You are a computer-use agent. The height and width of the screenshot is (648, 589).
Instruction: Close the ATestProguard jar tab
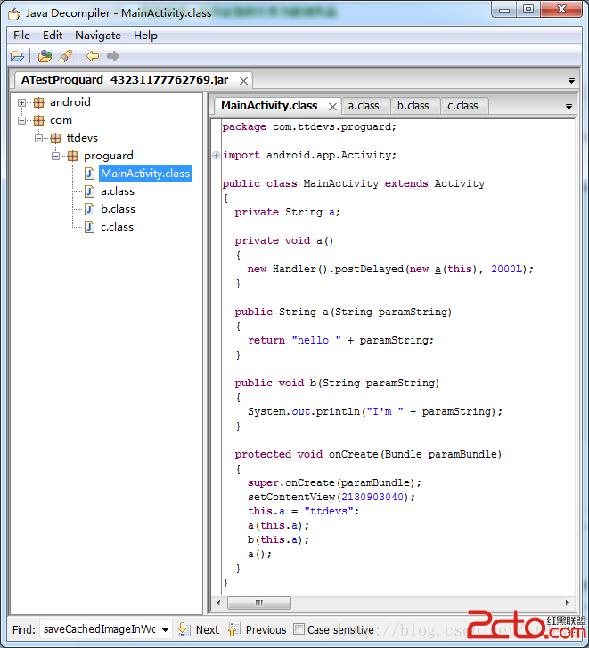point(243,80)
